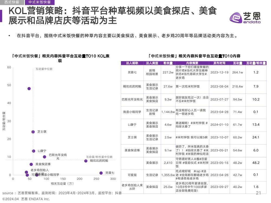Click the 发布时间 column header

point(219,63)
